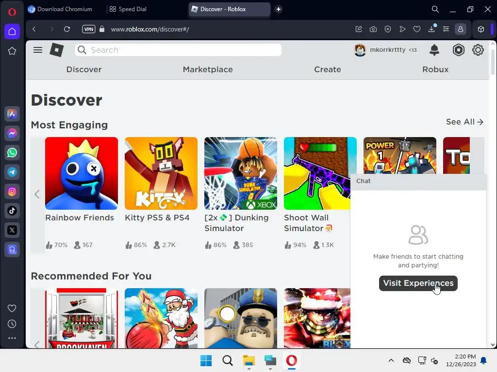Image resolution: width=497 pixels, height=372 pixels.
Task: Open the Roblox settings gear
Action: (x=478, y=50)
